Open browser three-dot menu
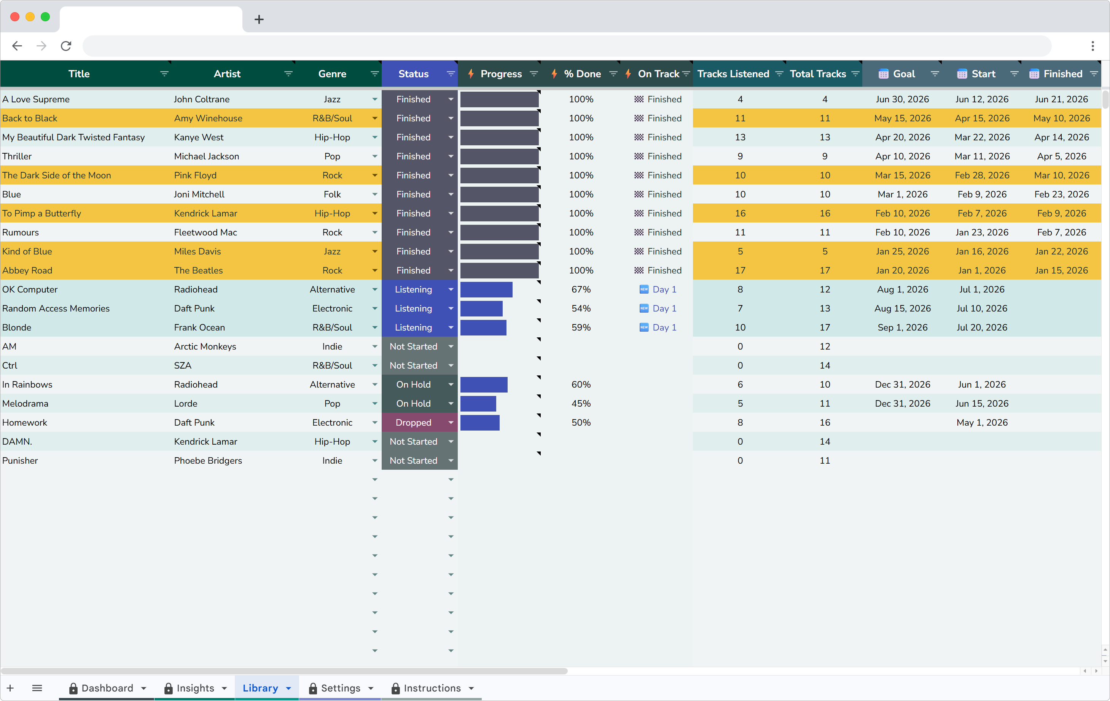Image resolution: width=1110 pixels, height=701 pixels. point(1092,46)
